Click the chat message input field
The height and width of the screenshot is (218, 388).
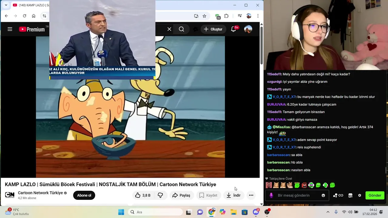point(296,195)
